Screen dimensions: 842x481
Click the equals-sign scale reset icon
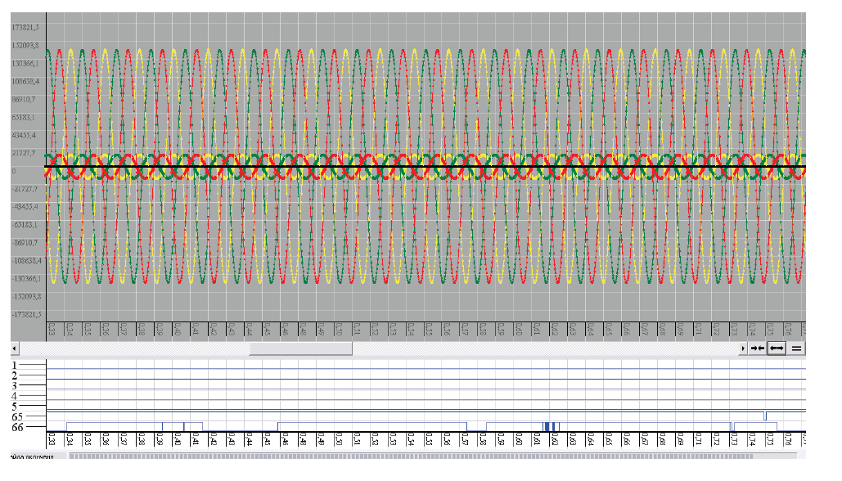[796, 348]
